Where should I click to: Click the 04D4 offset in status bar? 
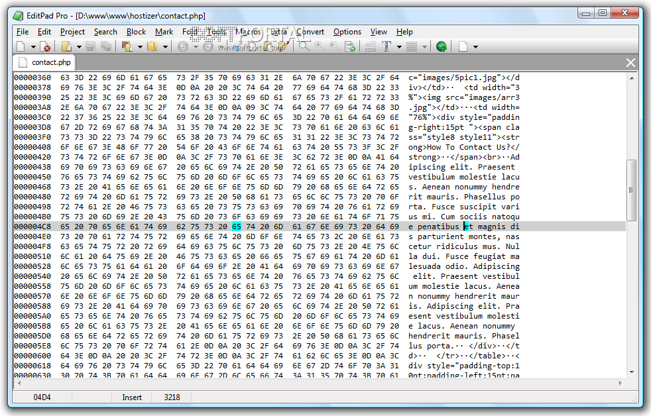[42, 397]
